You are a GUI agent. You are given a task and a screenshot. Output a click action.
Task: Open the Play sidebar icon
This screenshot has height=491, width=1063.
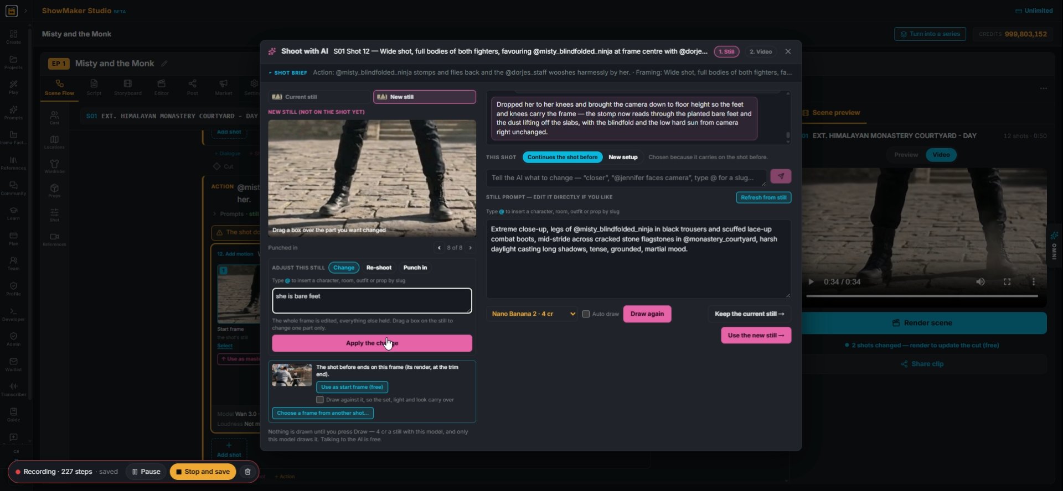tap(13, 87)
